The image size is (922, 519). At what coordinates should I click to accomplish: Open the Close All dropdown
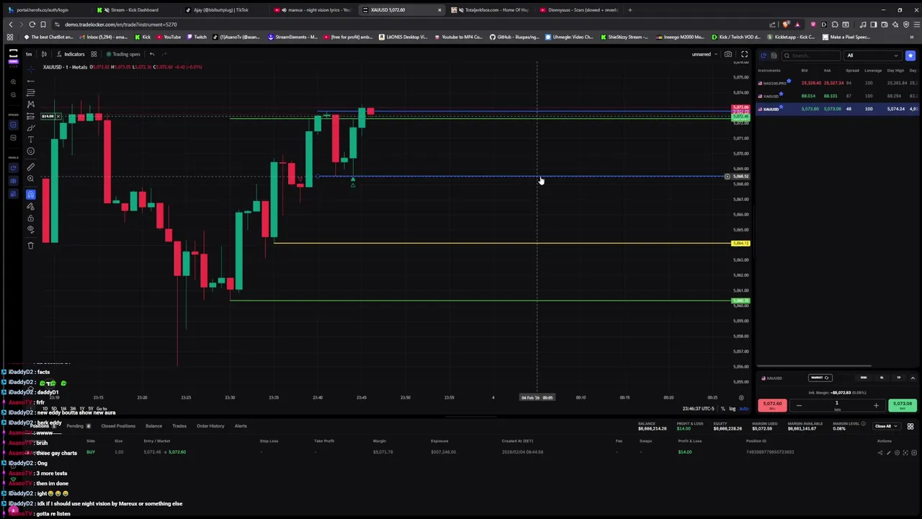point(887,426)
